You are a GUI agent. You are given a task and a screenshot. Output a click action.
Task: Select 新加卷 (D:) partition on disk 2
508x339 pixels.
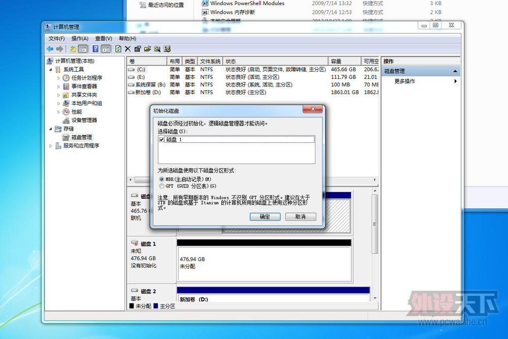(273, 297)
